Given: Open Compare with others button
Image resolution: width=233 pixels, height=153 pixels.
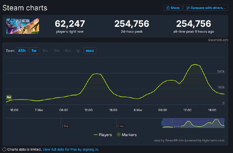Looking at the screenshot, I should (x=206, y=8).
